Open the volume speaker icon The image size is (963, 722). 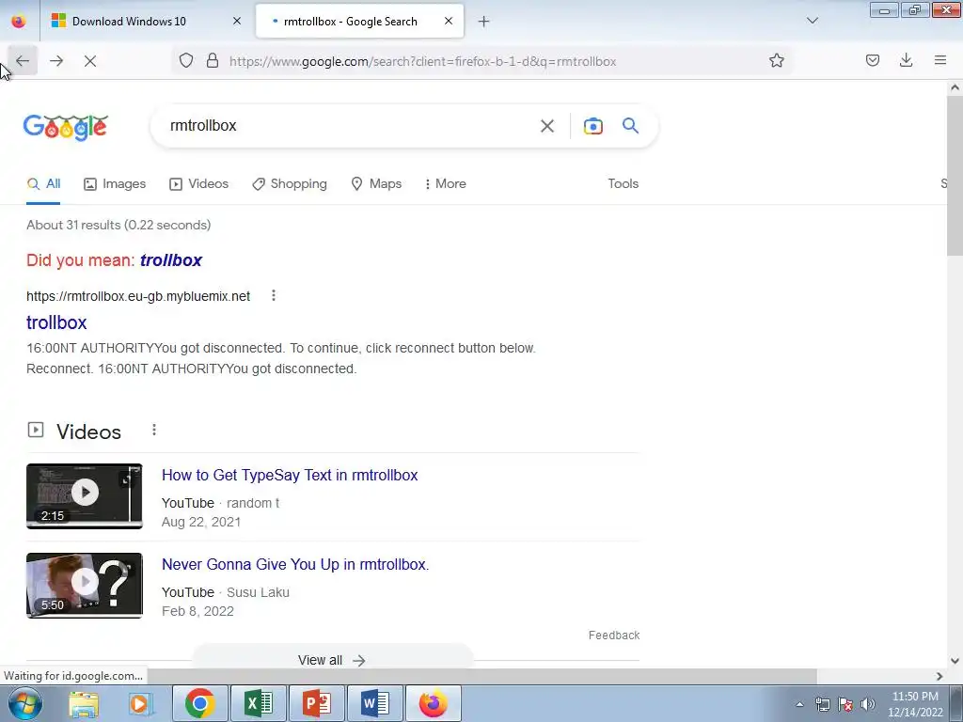pos(867,704)
